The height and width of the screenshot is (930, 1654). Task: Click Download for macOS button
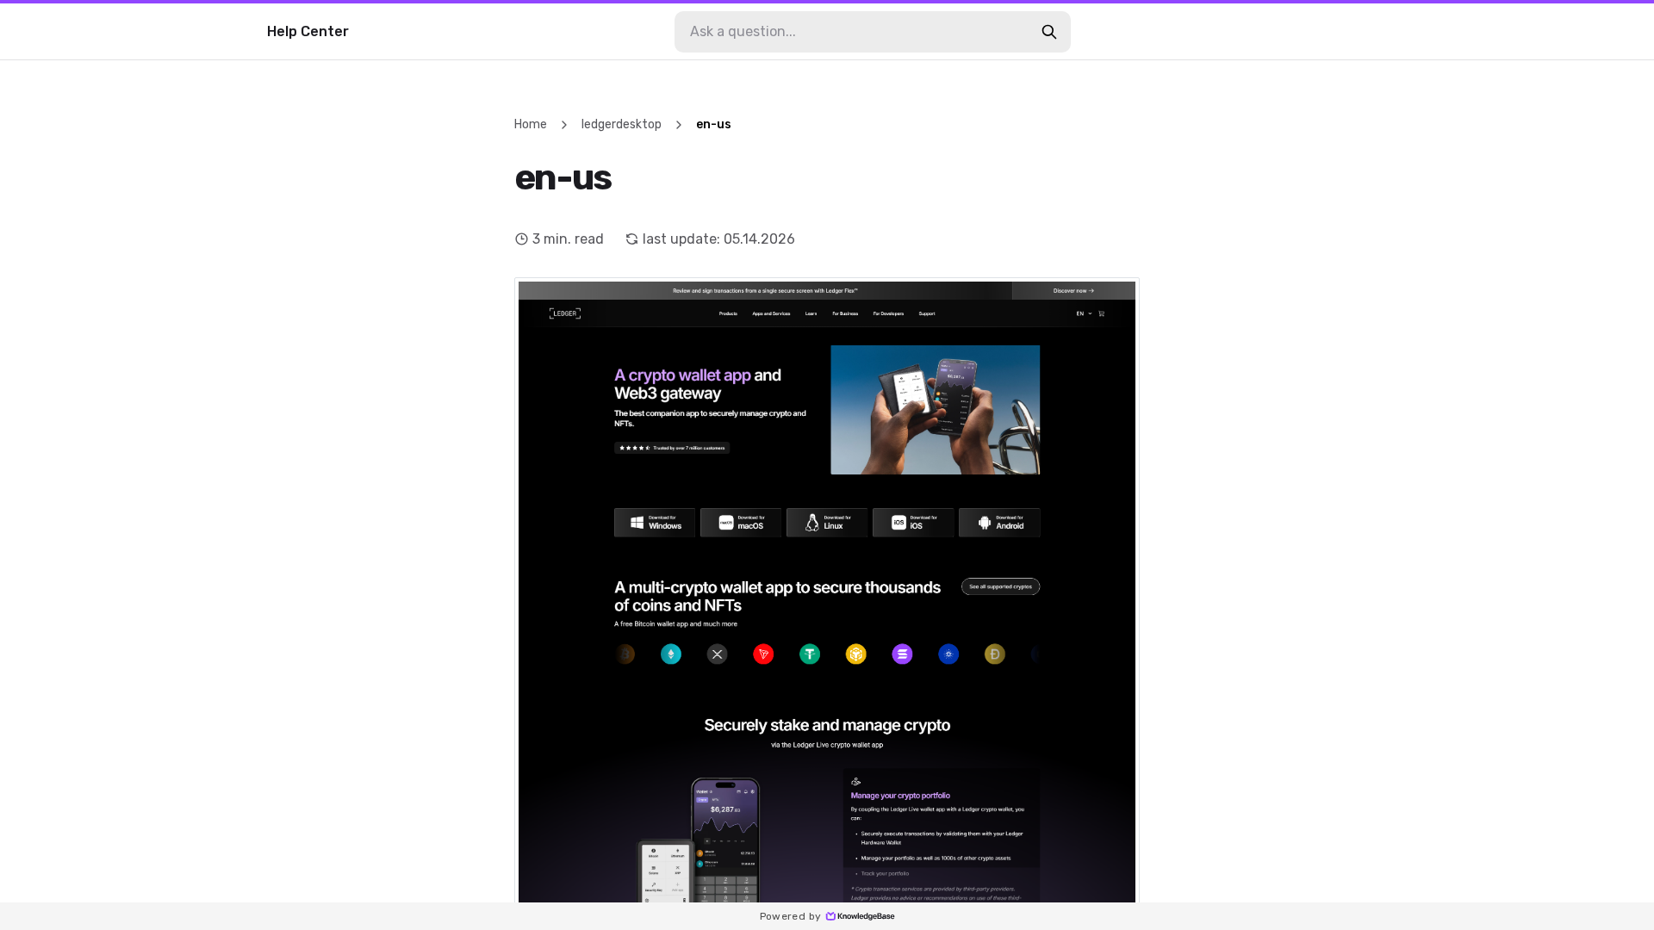741,523
